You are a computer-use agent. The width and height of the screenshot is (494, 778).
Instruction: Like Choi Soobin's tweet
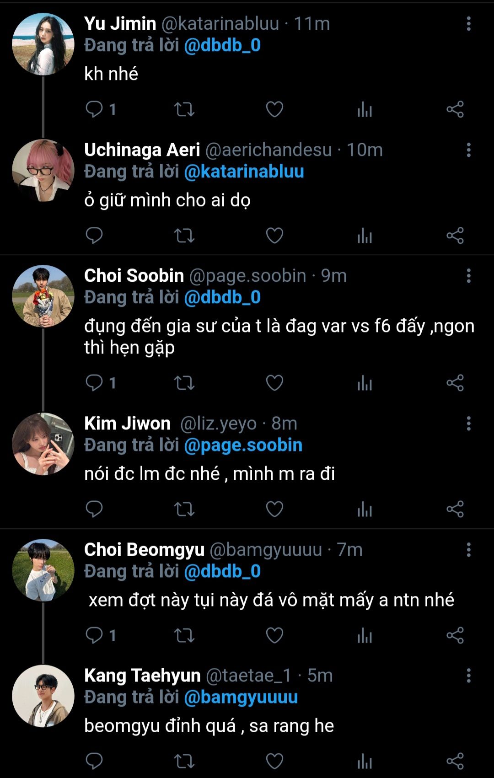pos(274,383)
